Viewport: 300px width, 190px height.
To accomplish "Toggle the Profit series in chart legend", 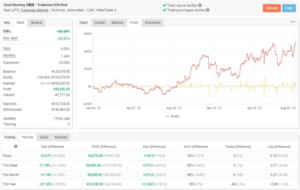I will click(x=172, y=116).
